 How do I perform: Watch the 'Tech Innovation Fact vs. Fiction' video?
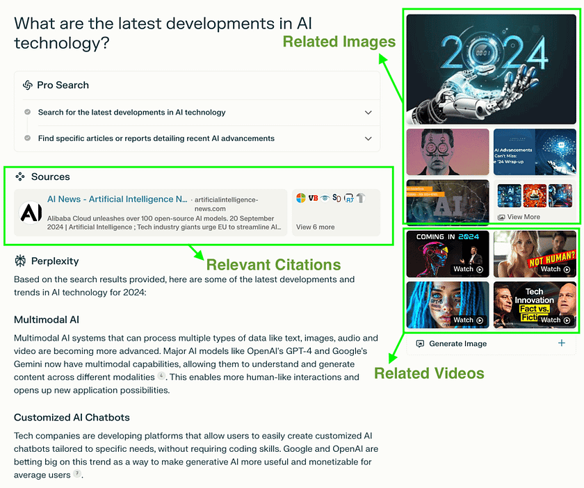[535, 304]
